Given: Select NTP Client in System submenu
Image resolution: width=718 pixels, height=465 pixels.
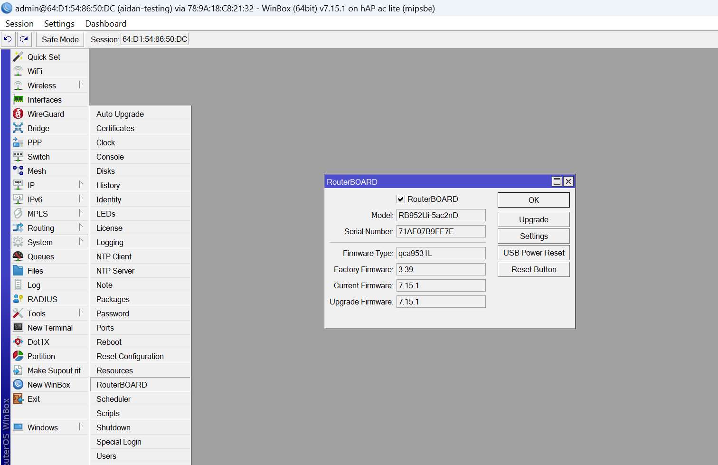Looking at the screenshot, I should pyautogui.click(x=141, y=256).
